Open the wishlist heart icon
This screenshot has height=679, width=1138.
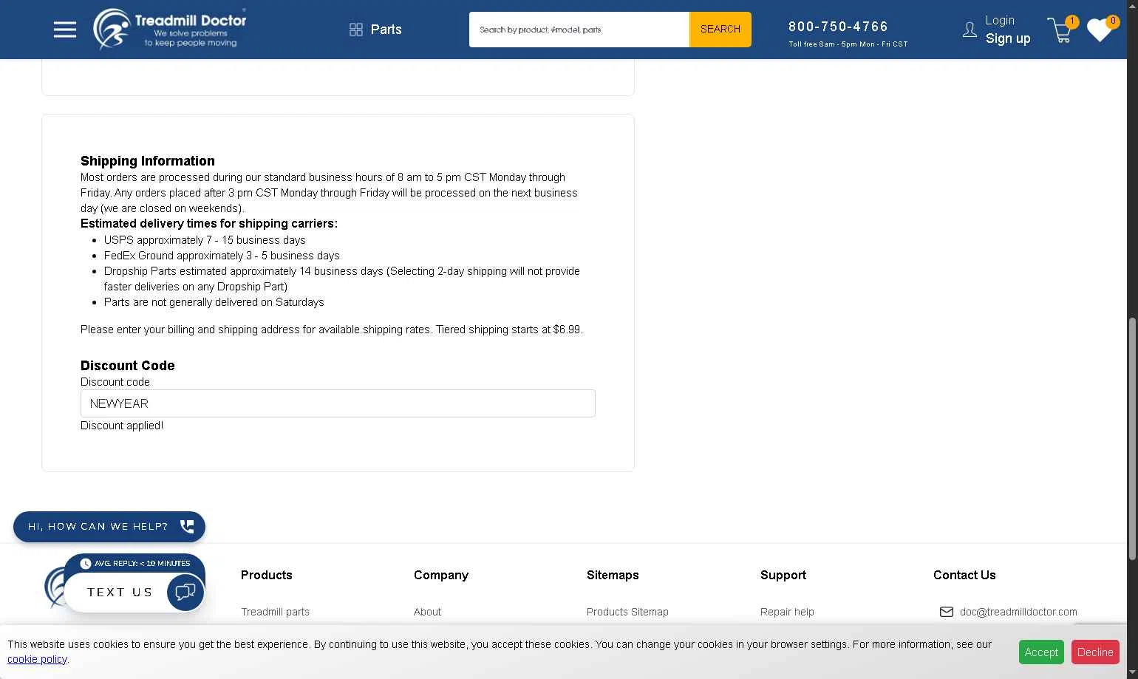[x=1100, y=30]
